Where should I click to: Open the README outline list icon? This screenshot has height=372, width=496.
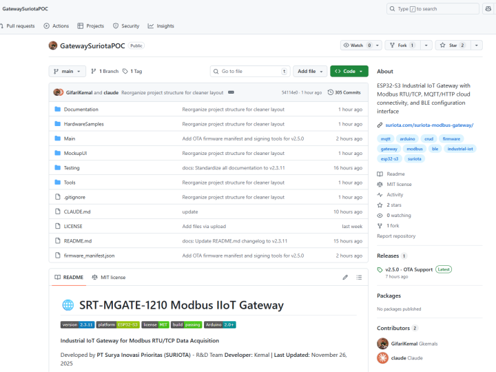[359, 278]
